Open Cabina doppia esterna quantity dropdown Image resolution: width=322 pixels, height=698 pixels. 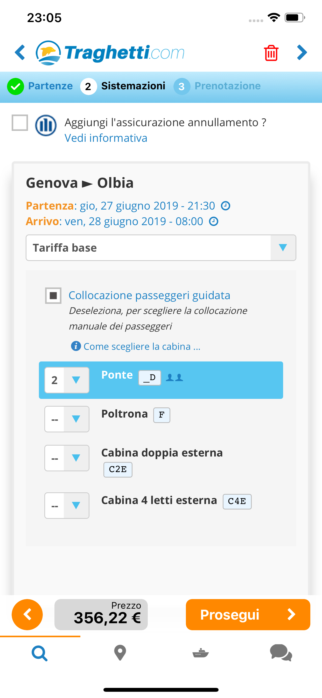tap(67, 458)
